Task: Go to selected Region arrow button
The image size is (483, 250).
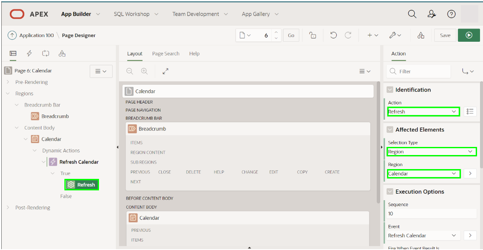Action: click(470, 173)
